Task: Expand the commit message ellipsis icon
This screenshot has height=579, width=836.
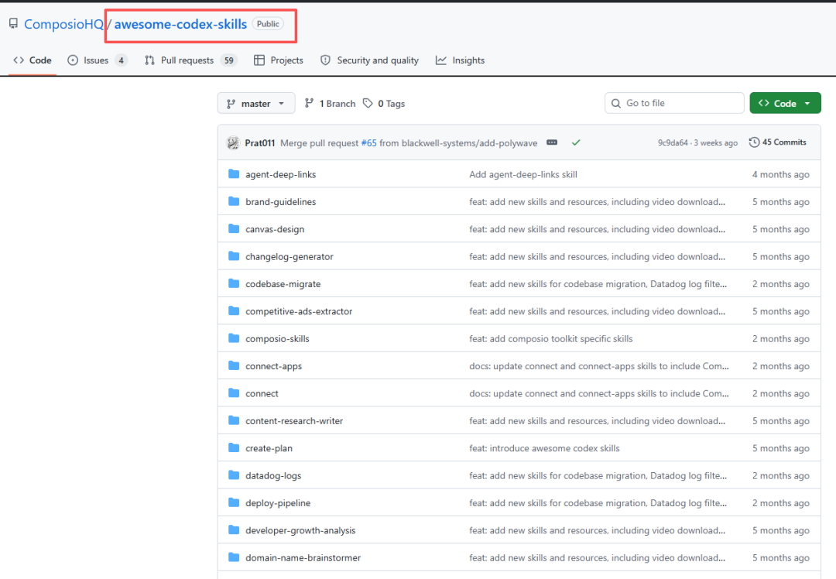Action: [552, 143]
